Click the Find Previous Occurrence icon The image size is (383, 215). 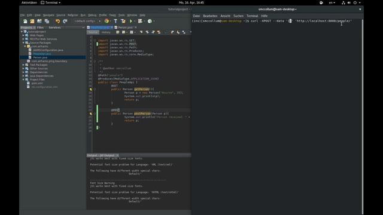tap(147, 32)
